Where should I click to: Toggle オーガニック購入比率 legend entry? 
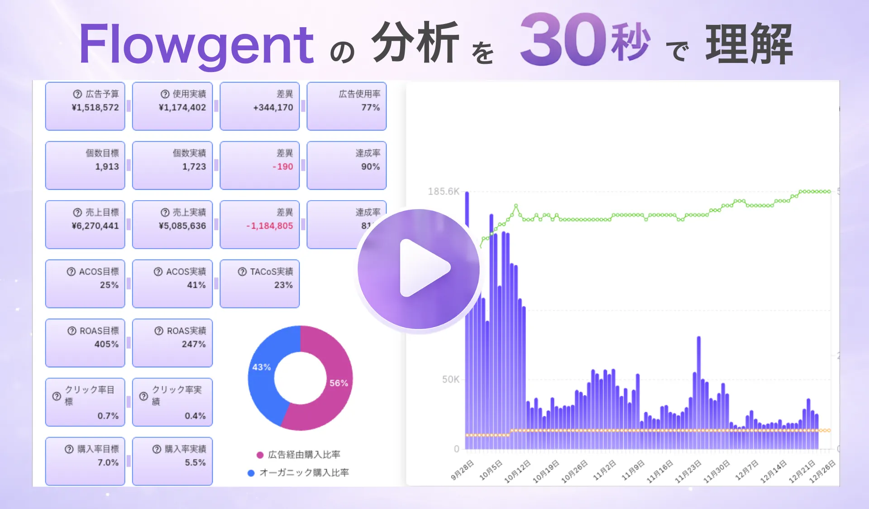click(299, 473)
